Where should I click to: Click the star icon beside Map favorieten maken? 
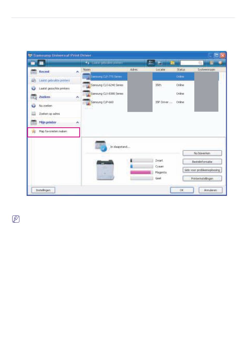[x=34, y=131]
